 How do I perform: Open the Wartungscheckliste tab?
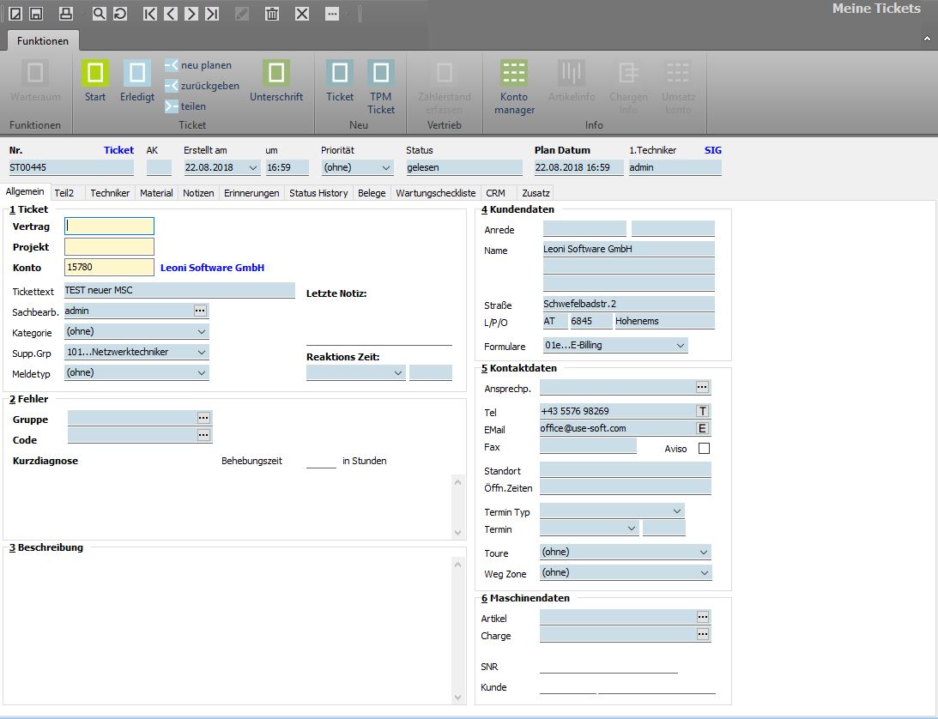point(435,192)
